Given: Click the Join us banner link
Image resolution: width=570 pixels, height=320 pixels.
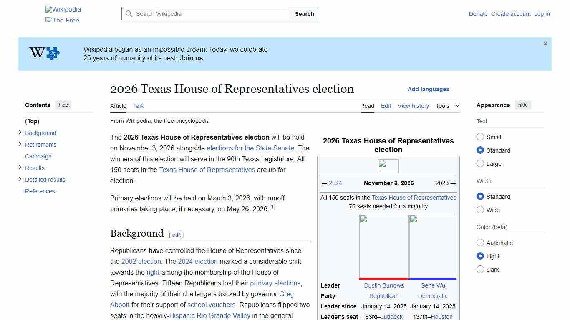Looking at the screenshot, I should pyautogui.click(x=191, y=58).
